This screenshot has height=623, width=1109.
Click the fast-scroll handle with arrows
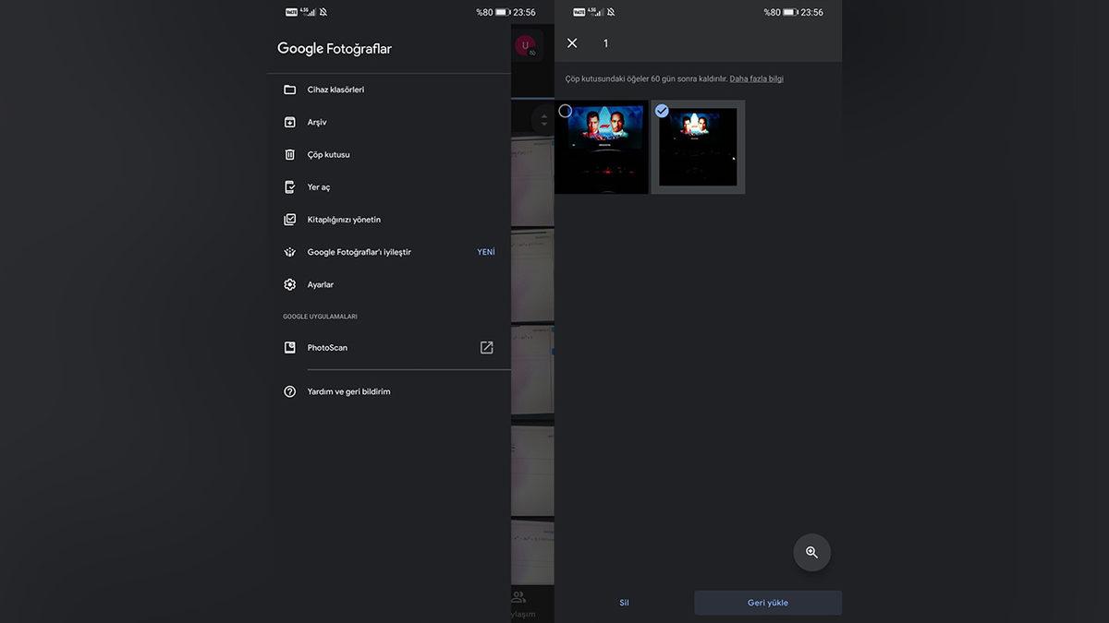pos(543,121)
